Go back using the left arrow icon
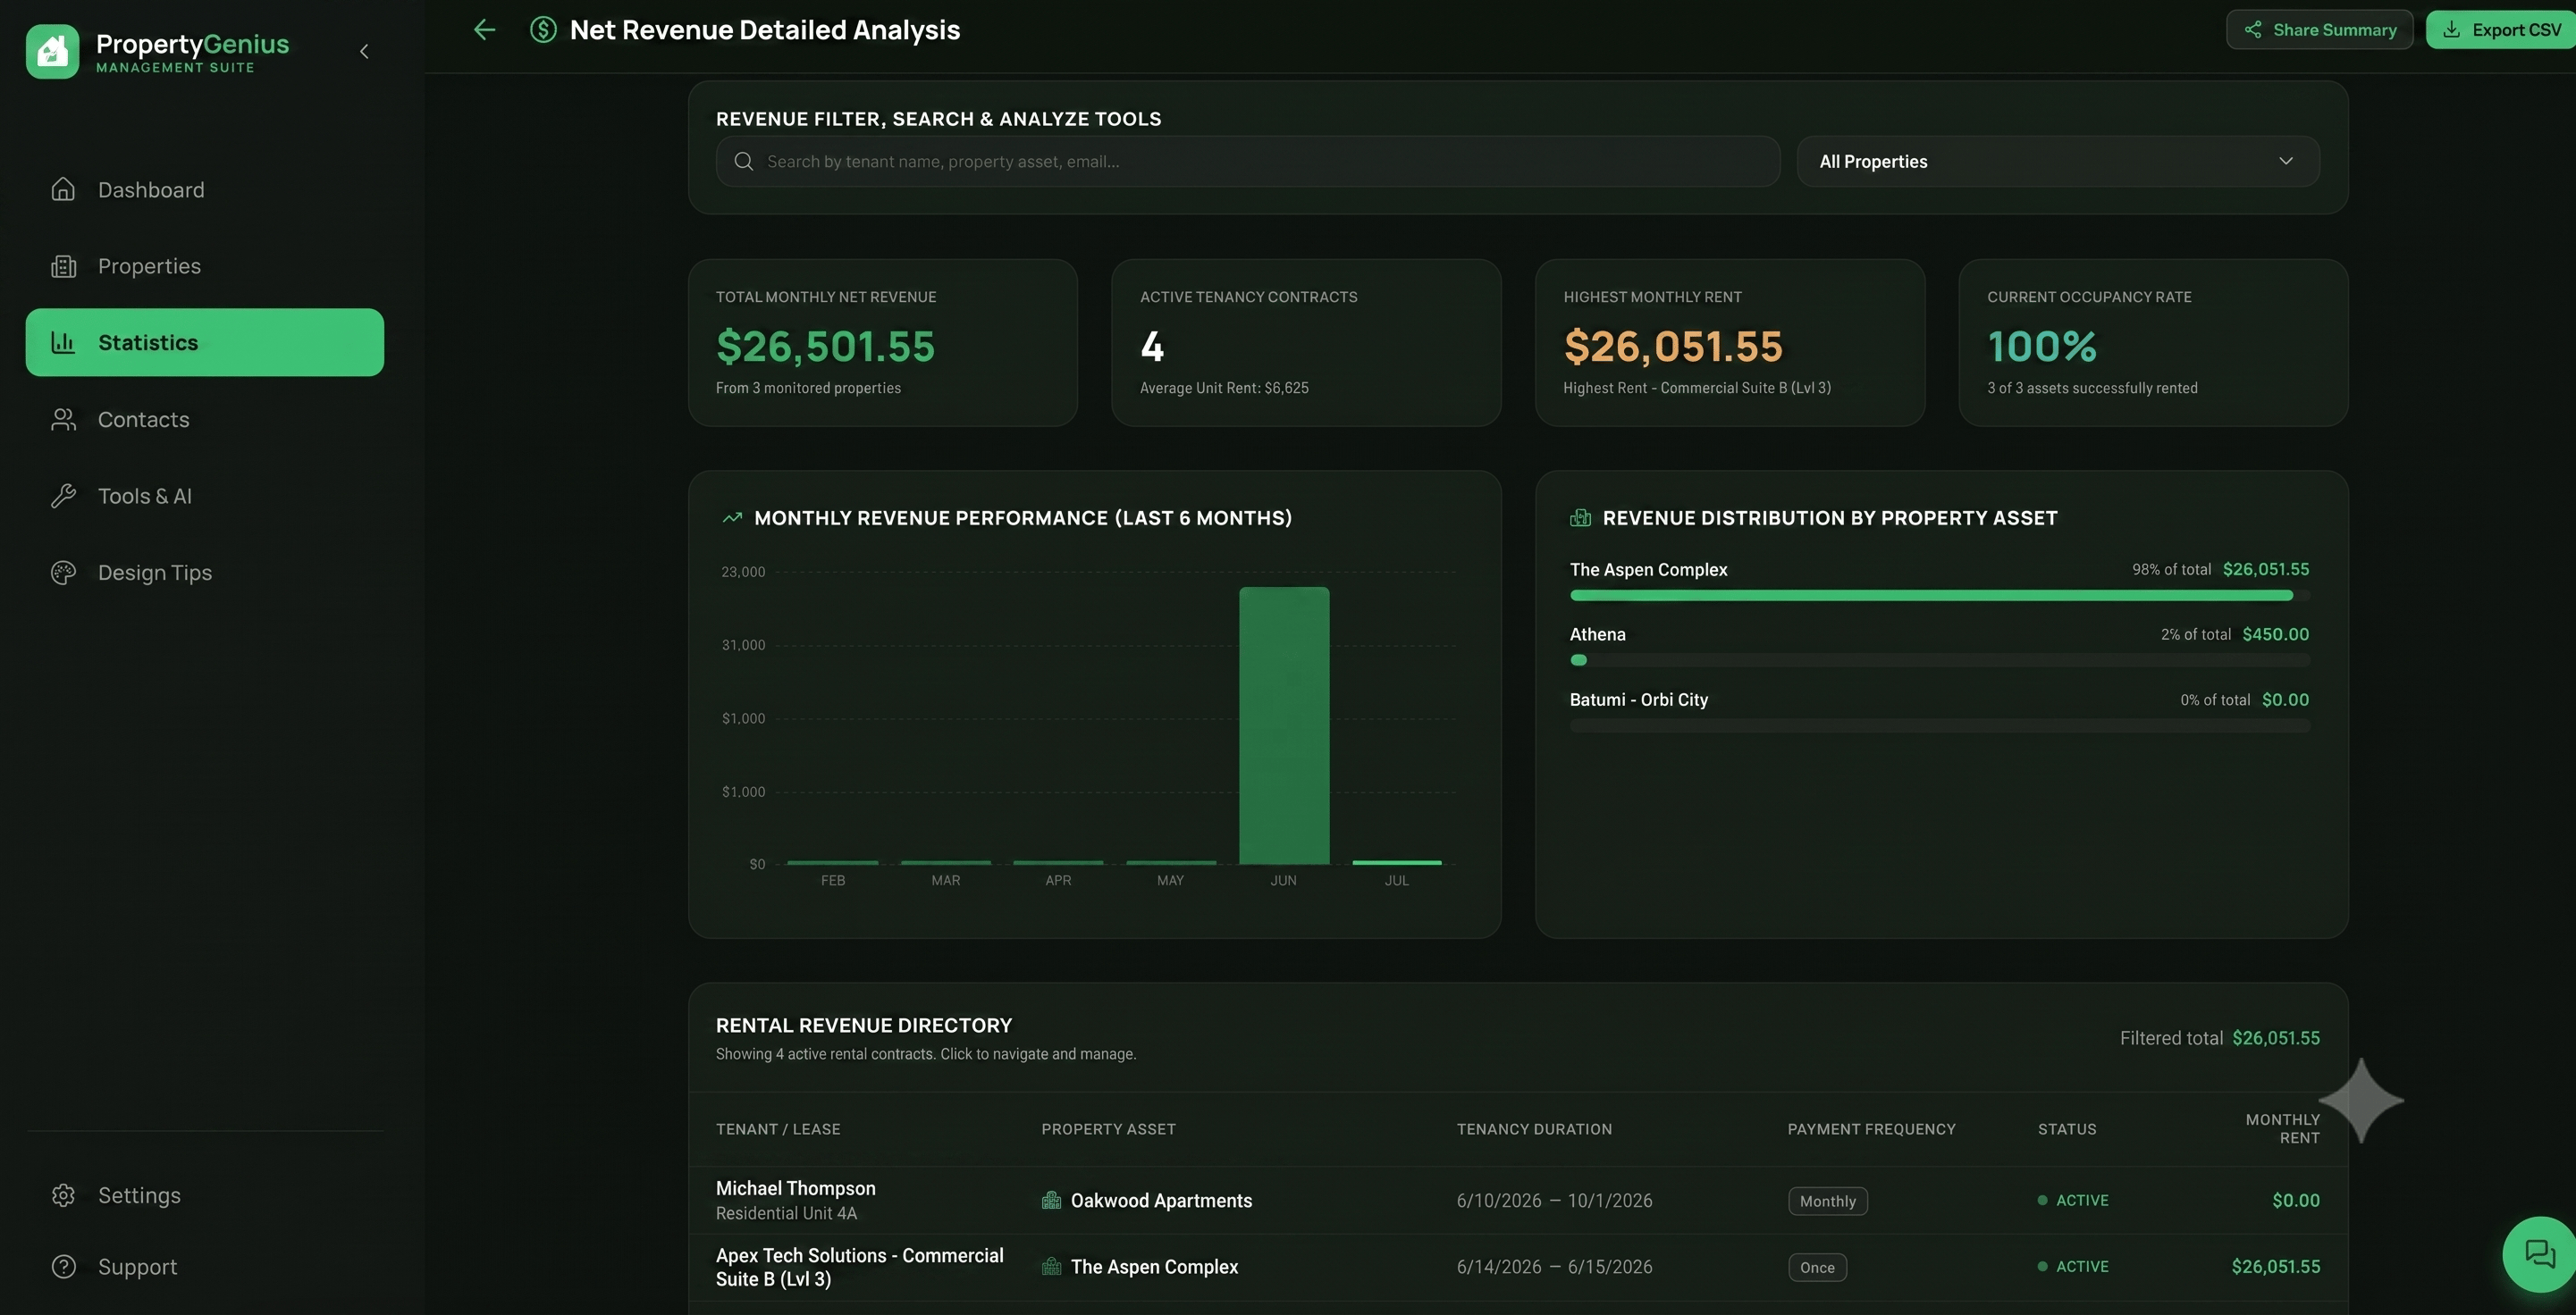 click(484, 30)
